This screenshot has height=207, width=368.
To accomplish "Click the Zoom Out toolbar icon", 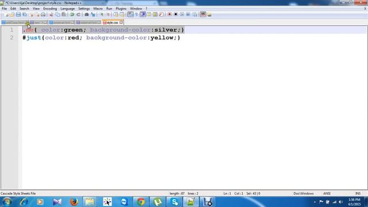I will [108, 14].
